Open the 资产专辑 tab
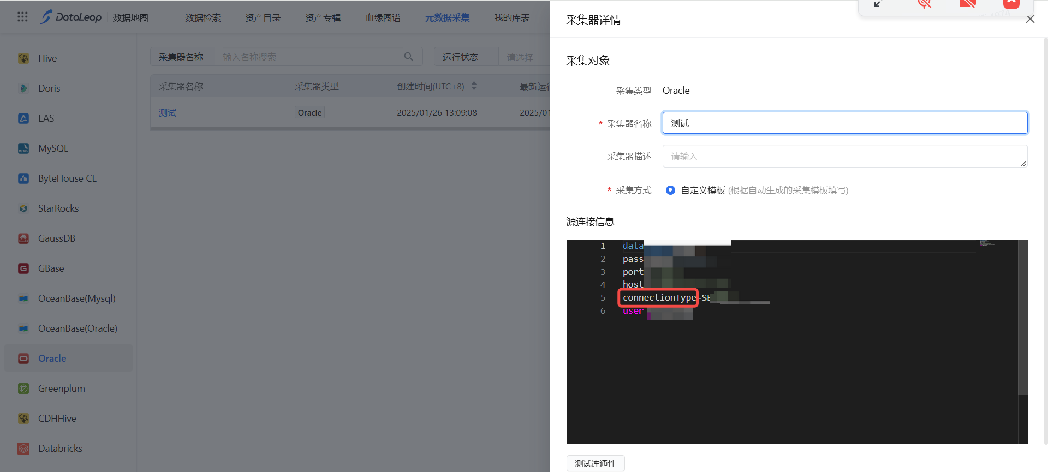The height and width of the screenshot is (472, 1048). (x=323, y=17)
